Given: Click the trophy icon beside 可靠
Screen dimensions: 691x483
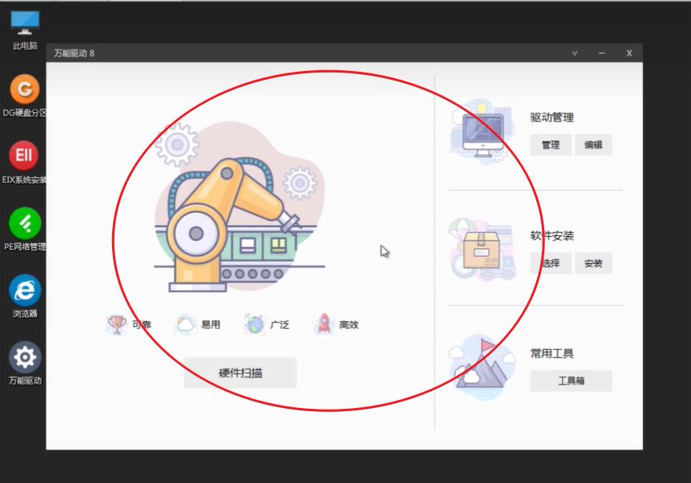Looking at the screenshot, I should pyautogui.click(x=117, y=324).
